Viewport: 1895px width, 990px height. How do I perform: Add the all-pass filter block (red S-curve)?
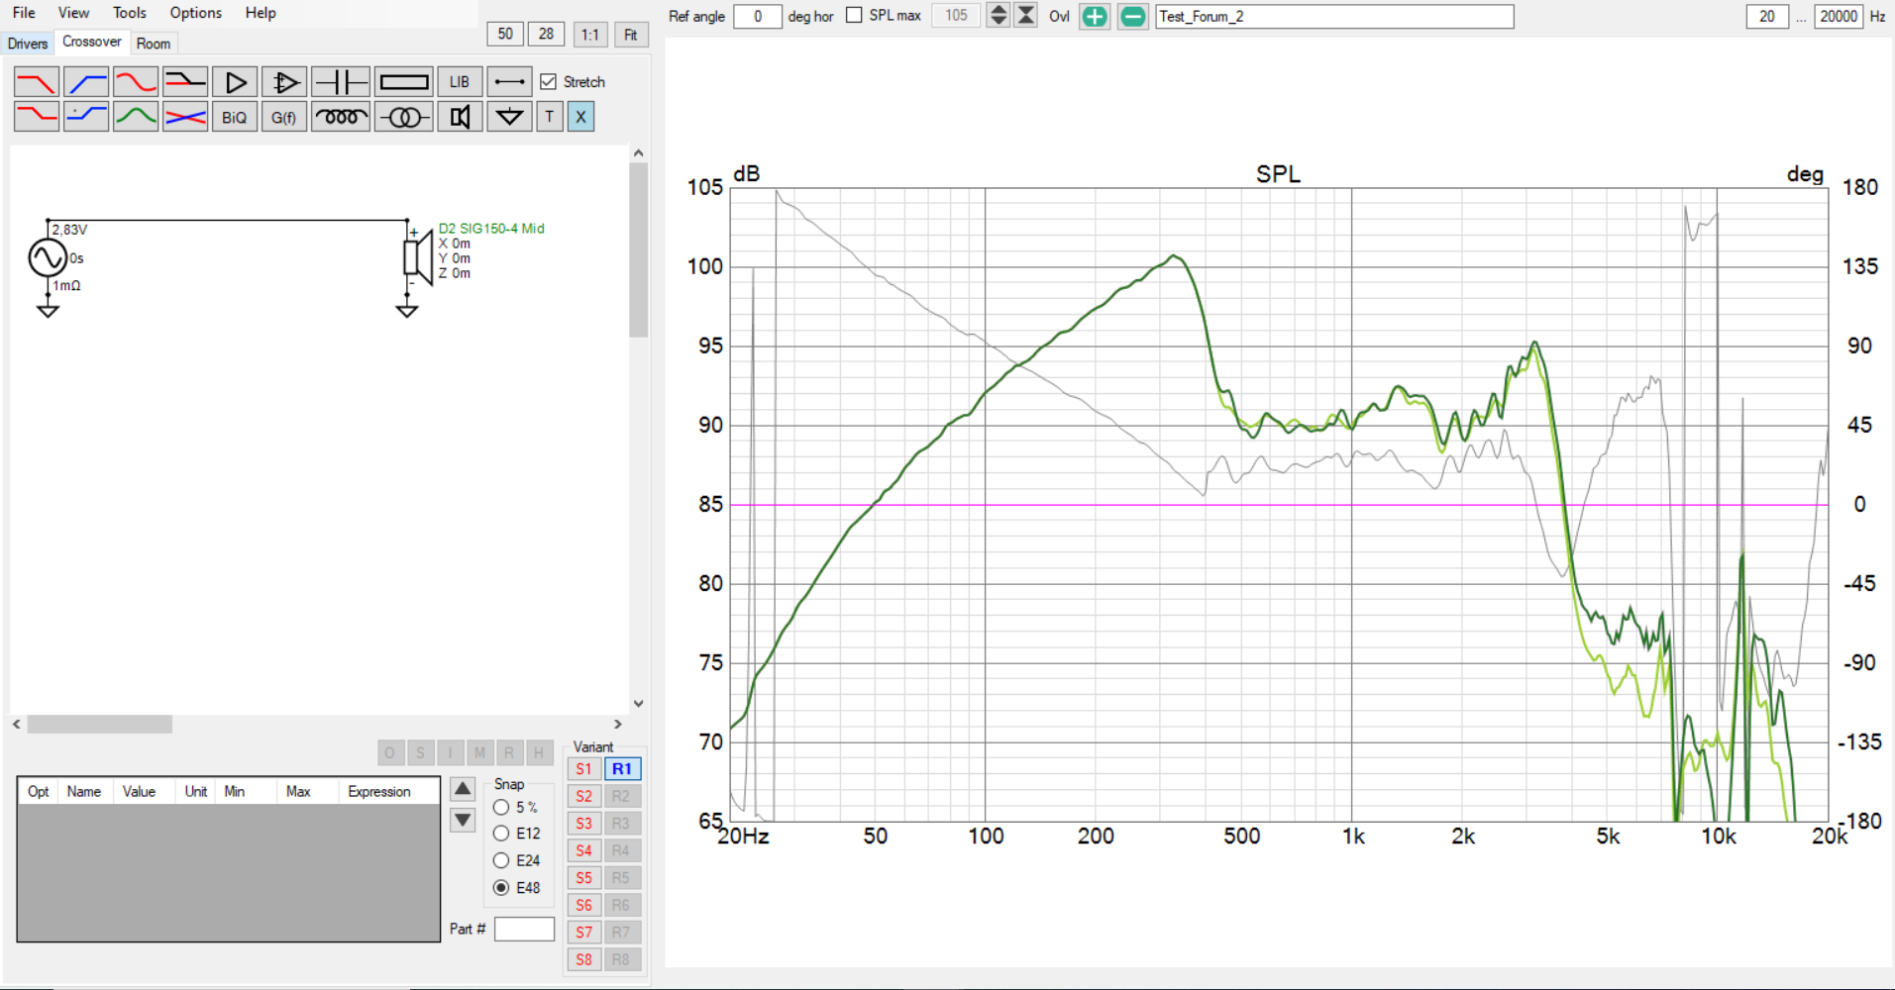(x=136, y=81)
